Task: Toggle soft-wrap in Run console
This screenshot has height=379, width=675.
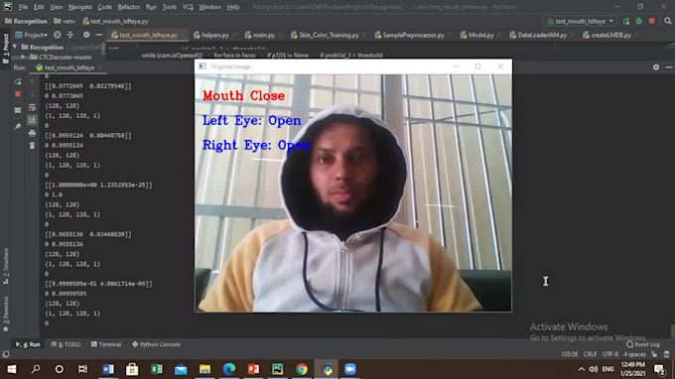Action: point(33,107)
